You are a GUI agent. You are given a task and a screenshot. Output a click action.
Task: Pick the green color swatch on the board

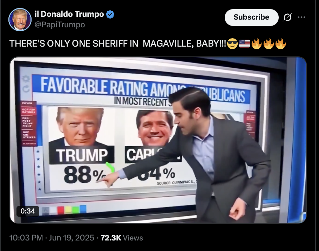tap(76, 210)
